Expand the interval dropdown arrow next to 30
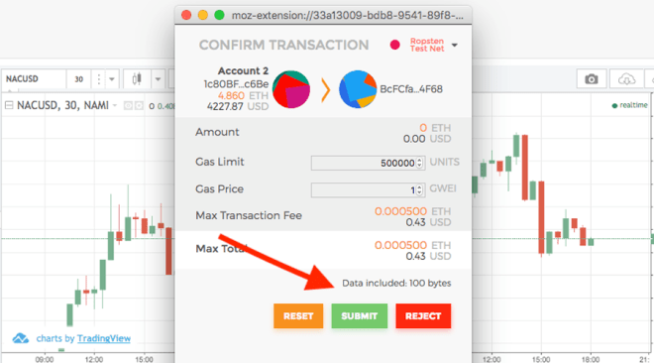 (112, 78)
